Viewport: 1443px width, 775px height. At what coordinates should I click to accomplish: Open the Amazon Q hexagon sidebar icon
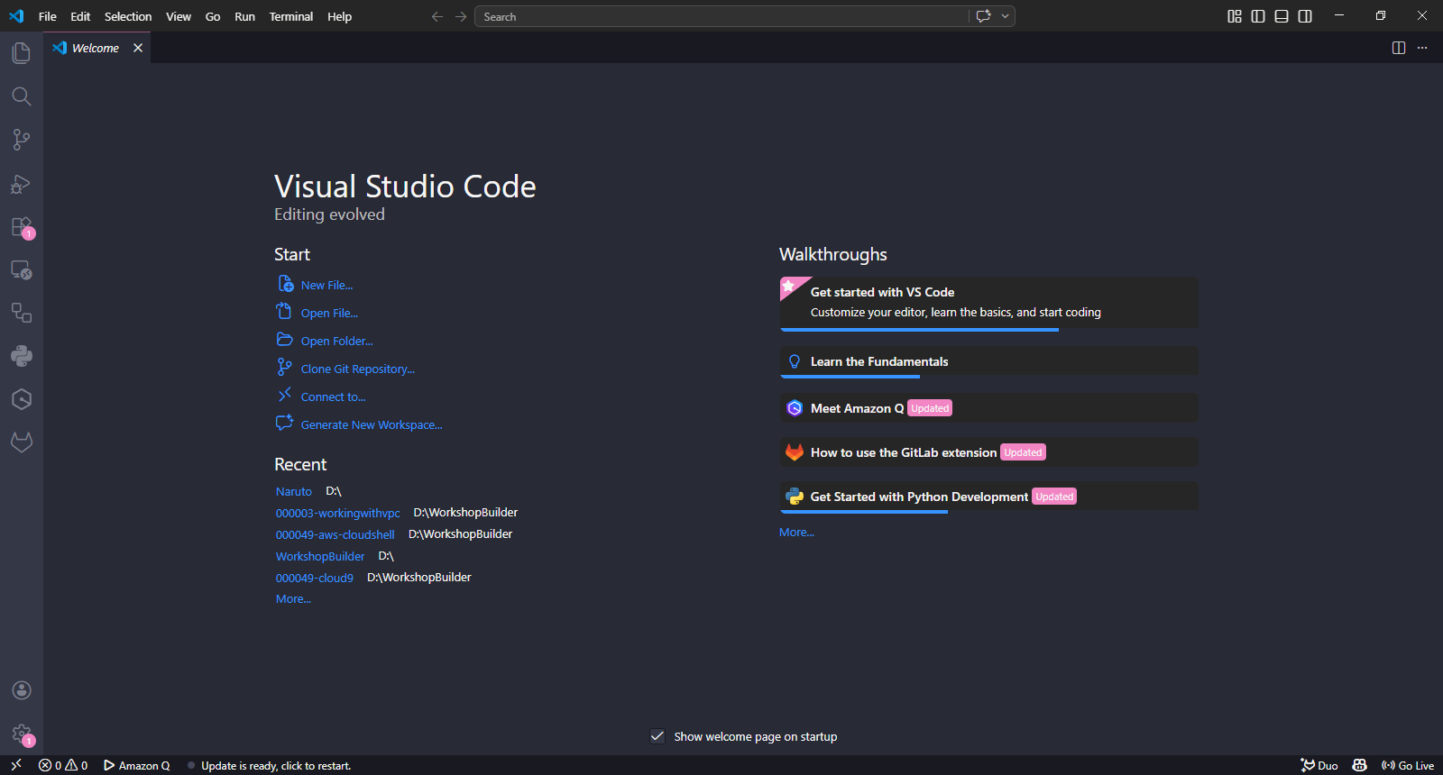coord(22,399)
